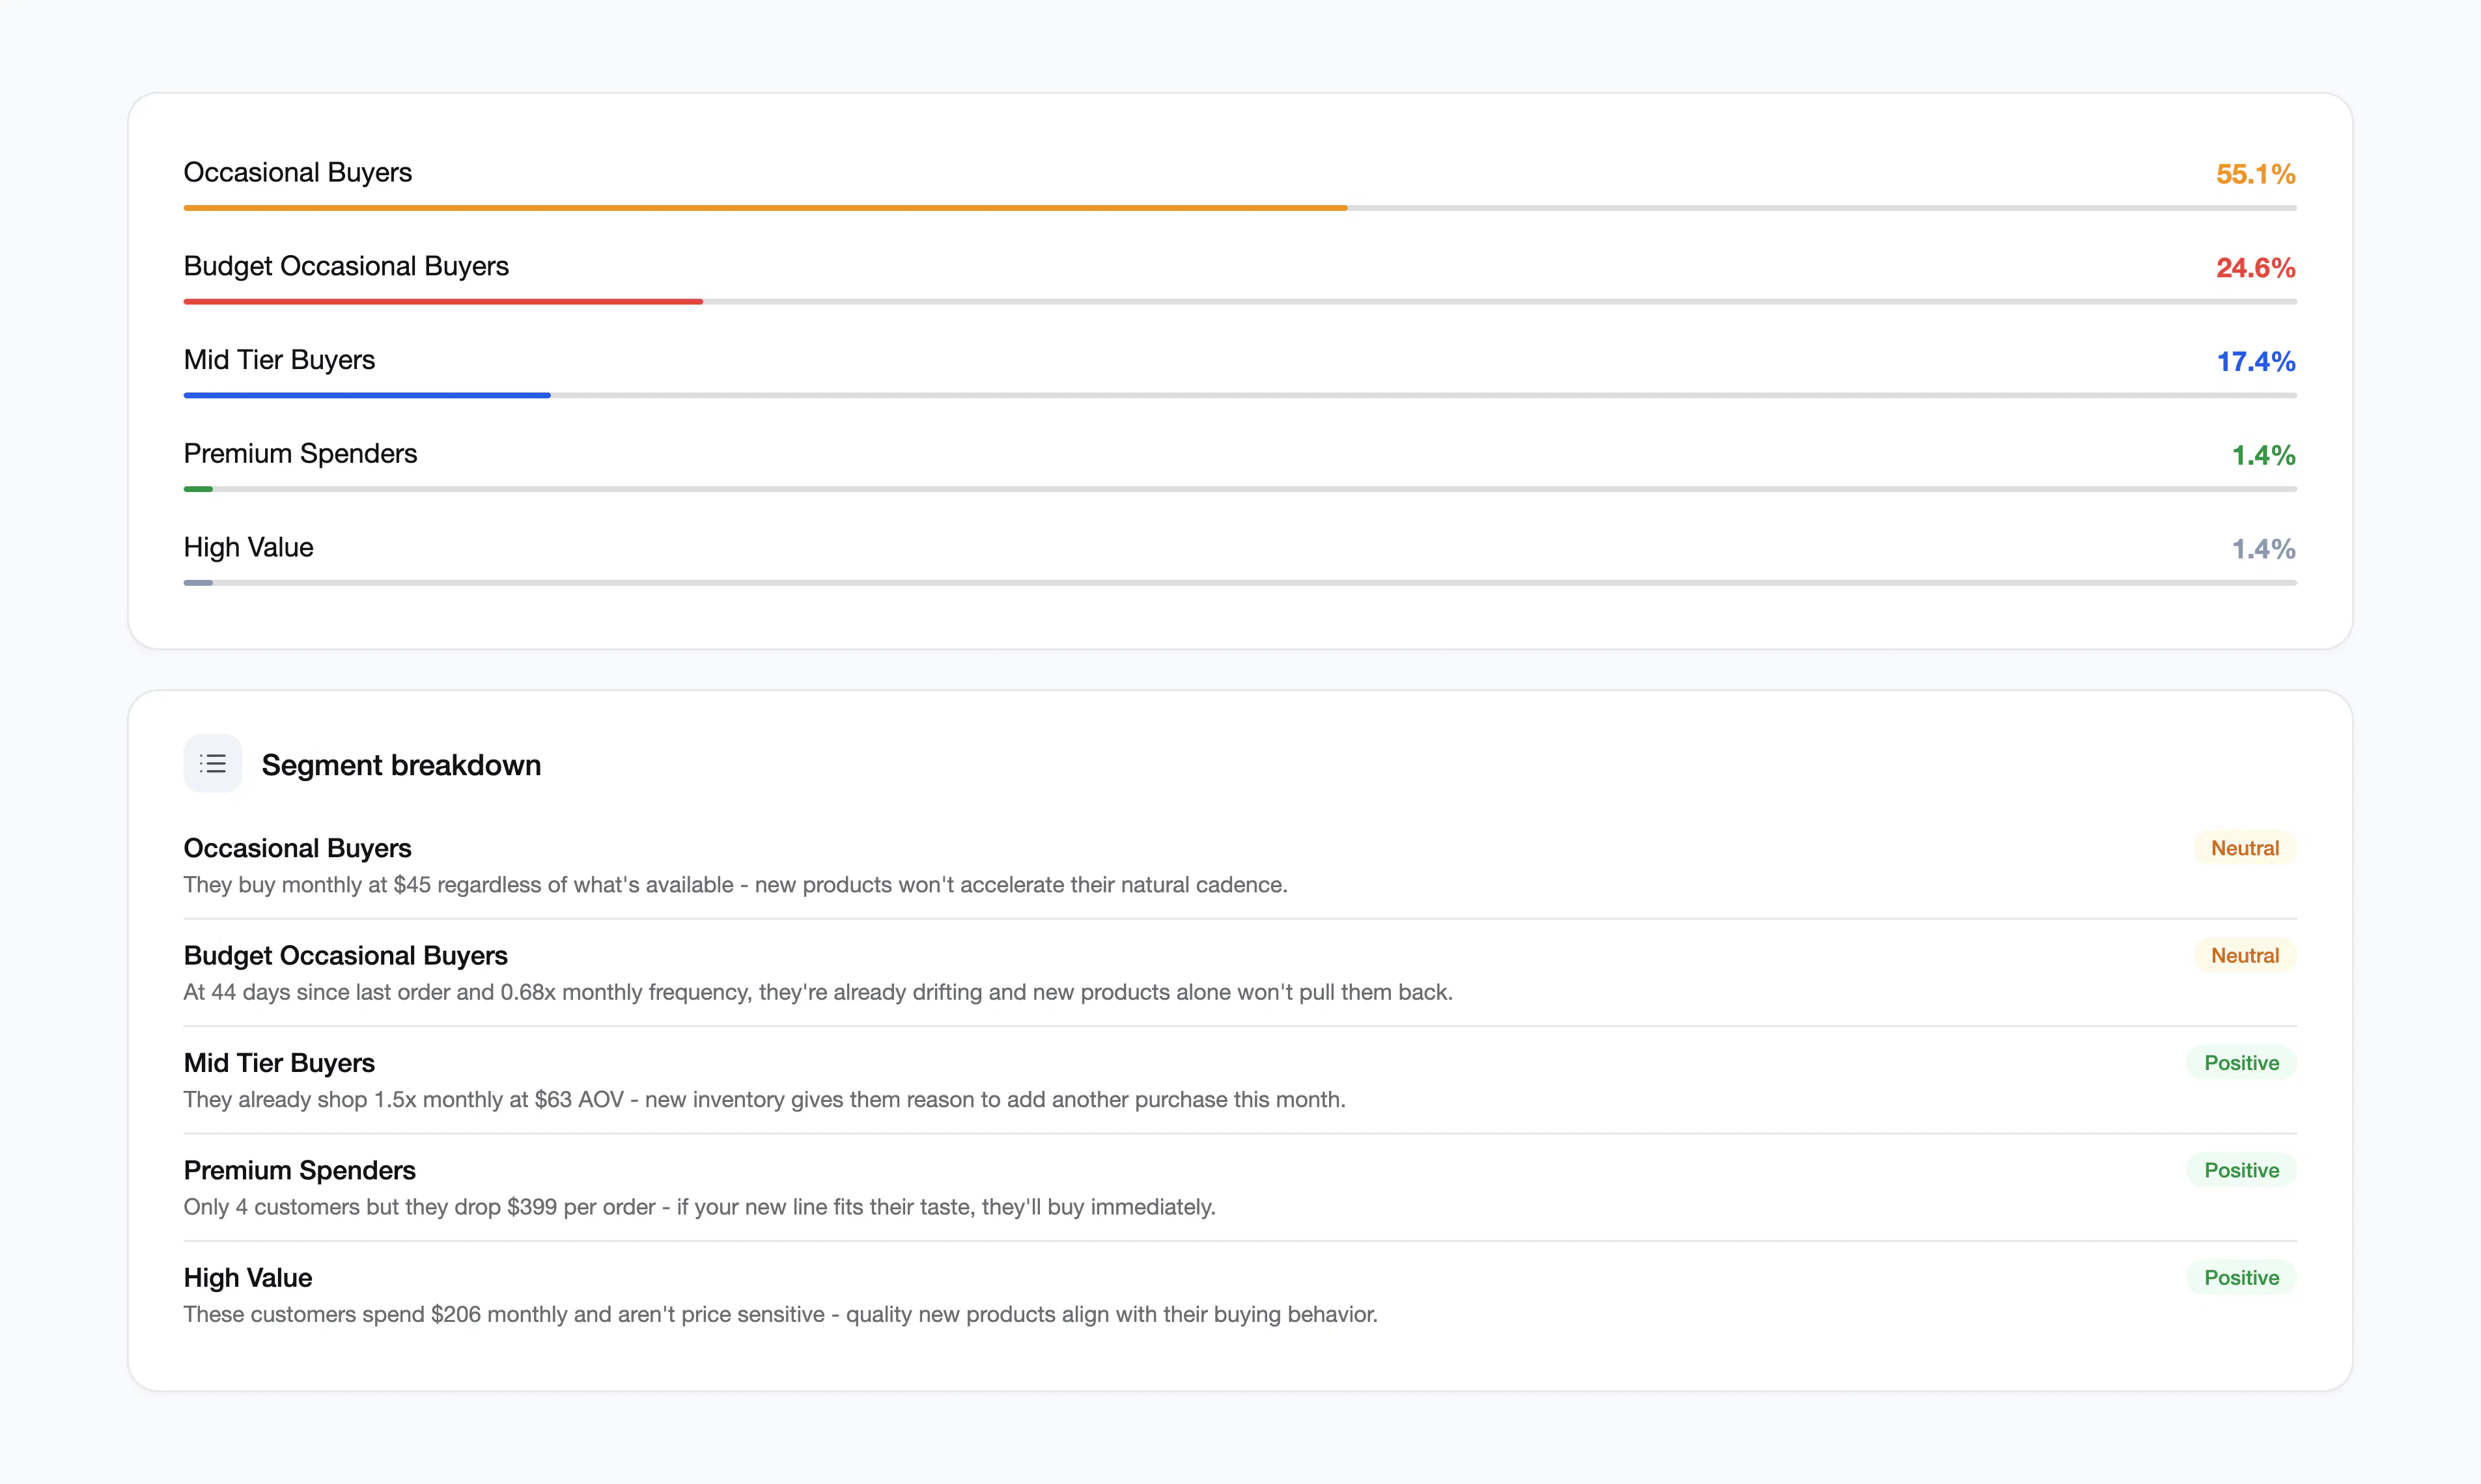The width and height of the screenshot is (2481, 1484).
Task: Select the Mid Tier Buyers breakdown row title
Action: pos(279,1063)
